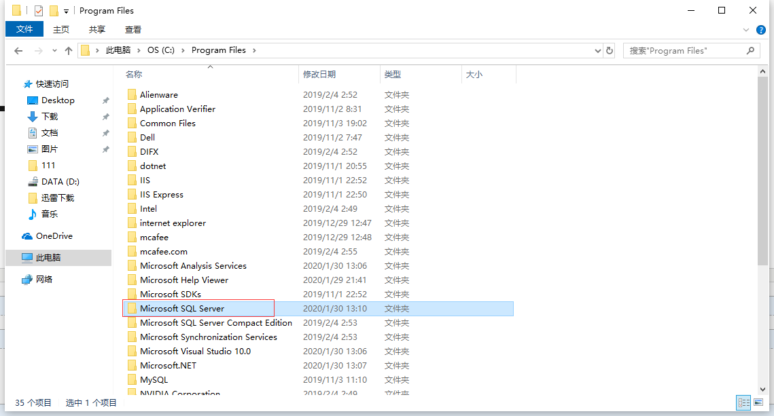Screen dimensions: 774x416
Task: Expand chevron after Program Files breadcrumb
Action: tap(254, 50)
